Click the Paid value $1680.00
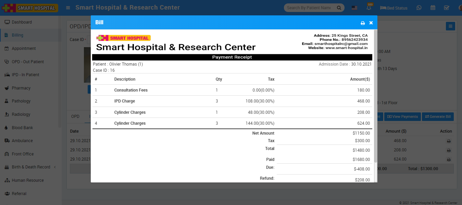This screenshot has height=205, width=462. point(361,160)
